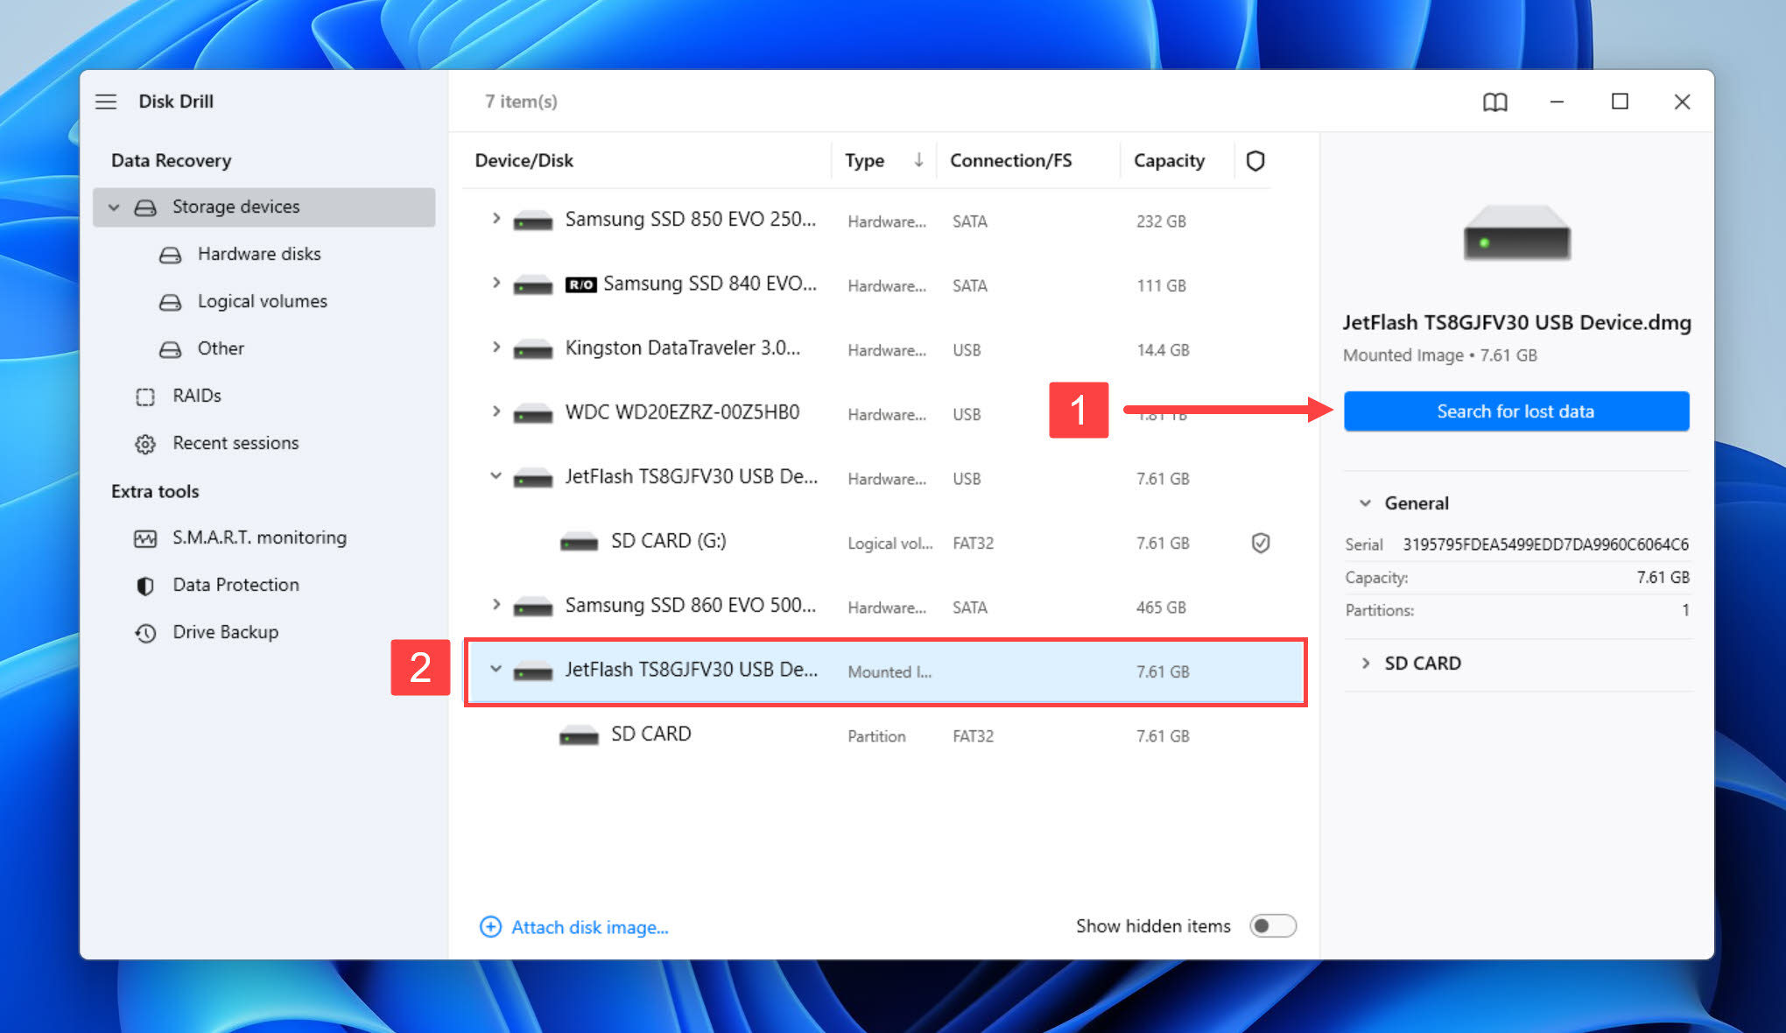The height and width of the screenshot is (1033, 1786).
Task: Expand the Samsung SSD 840 EVO row
Action: (x=496, y=283)
